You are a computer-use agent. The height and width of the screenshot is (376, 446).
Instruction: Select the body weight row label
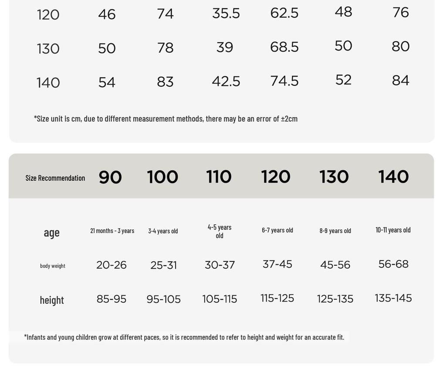click(53, 266)
